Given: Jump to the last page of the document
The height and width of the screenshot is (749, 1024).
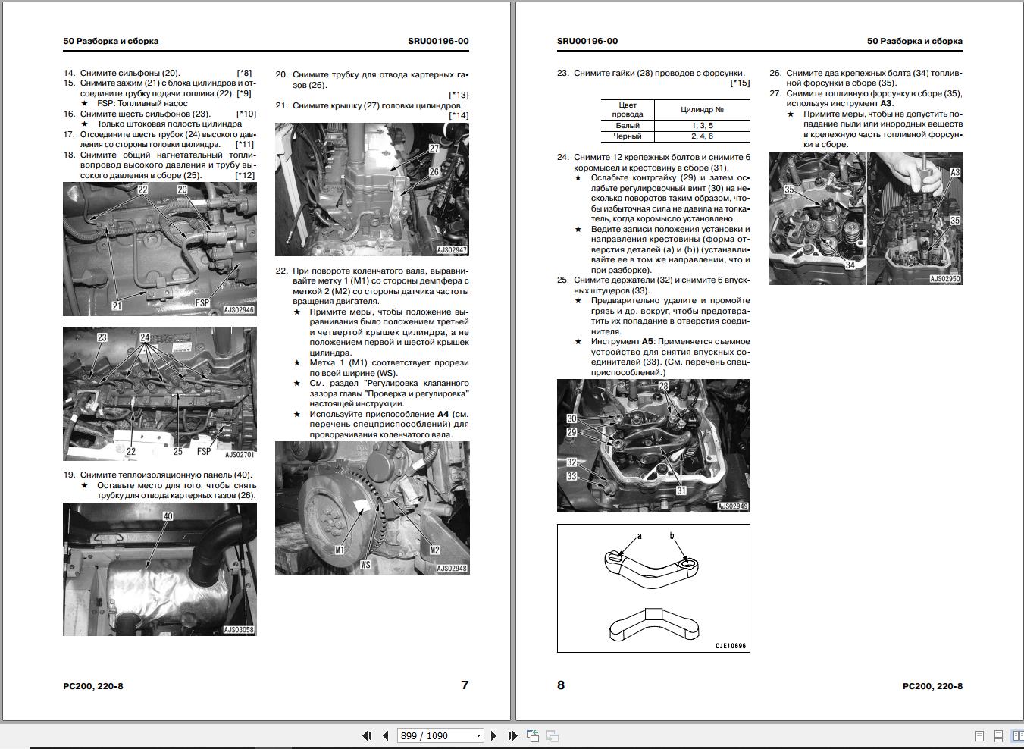Looking at the screenshot, I should pyautogui.click(x=512, y=735).
